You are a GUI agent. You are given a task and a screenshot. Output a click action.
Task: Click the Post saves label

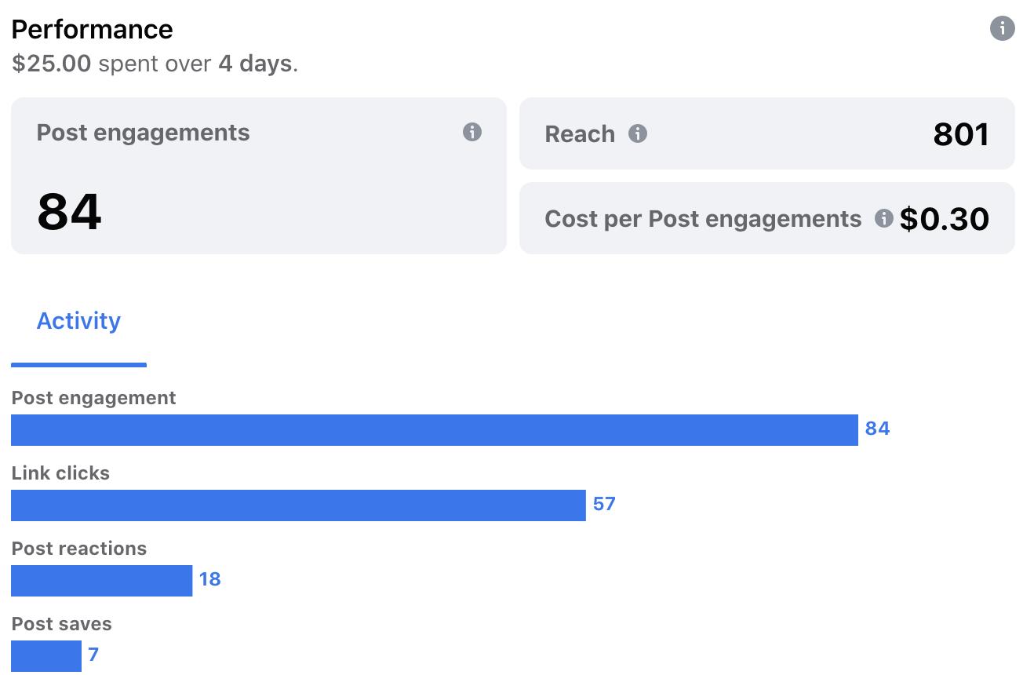62,624
